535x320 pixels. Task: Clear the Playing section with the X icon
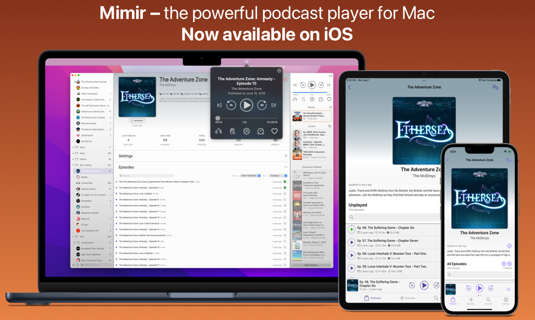coord(330,107)
